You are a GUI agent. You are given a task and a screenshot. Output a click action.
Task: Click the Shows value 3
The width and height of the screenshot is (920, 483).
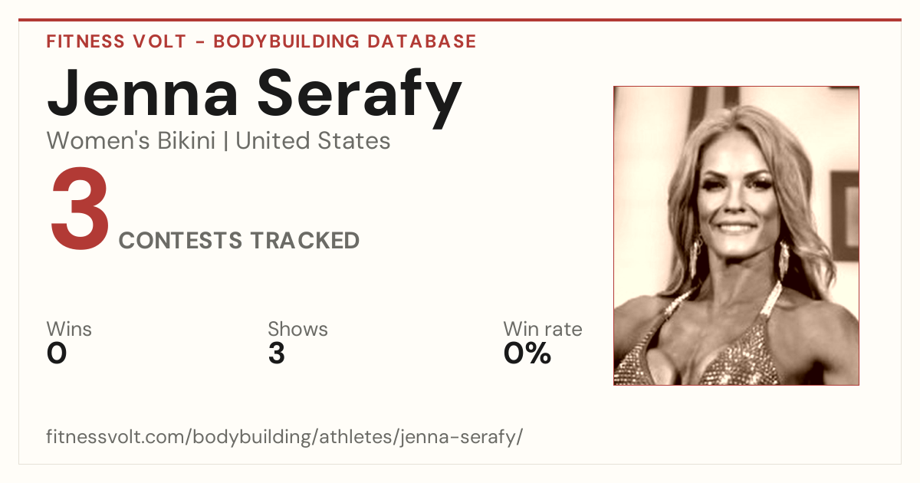click(x=277, y=353)
